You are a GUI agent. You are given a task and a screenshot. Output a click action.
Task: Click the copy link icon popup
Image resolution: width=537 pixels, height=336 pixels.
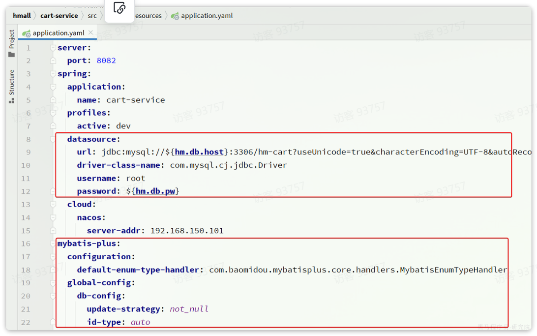[119, 8]
